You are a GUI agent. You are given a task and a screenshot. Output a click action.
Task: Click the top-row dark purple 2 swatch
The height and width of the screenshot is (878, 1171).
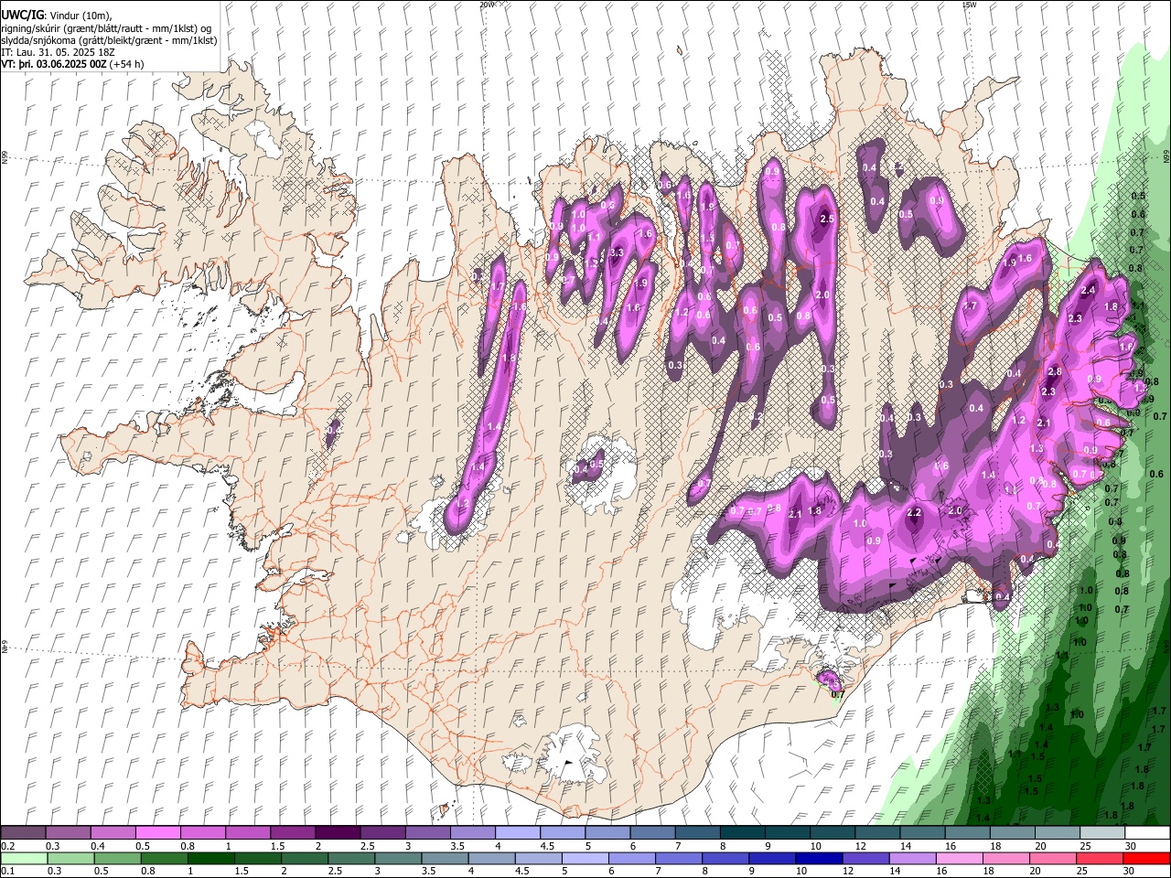[x=337, y=833]
